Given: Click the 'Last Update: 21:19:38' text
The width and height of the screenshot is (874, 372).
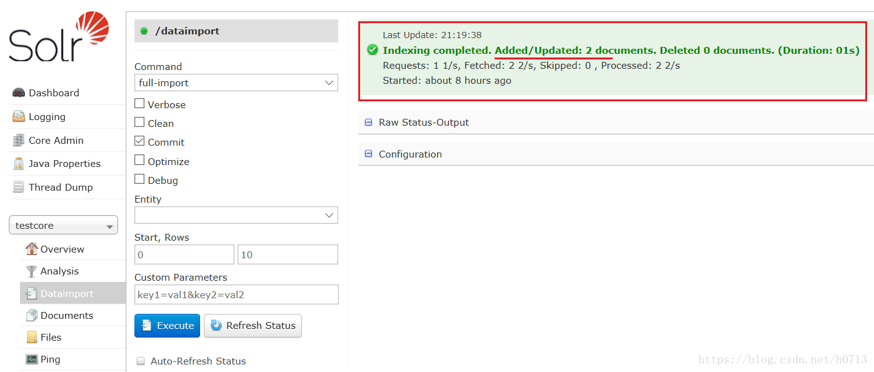Looking at the screenshot, I should click(432, 35).
